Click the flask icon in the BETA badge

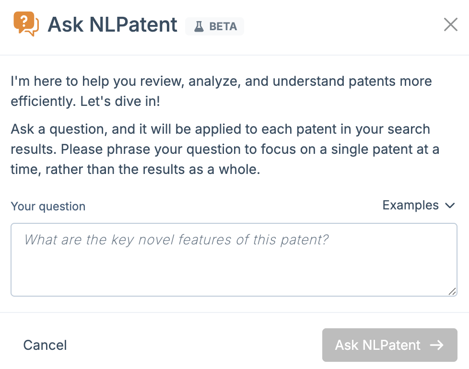[x=199, y=26]
